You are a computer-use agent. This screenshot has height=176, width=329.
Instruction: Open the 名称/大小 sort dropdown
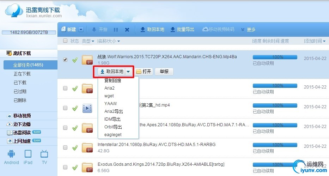tap(109, 41)
